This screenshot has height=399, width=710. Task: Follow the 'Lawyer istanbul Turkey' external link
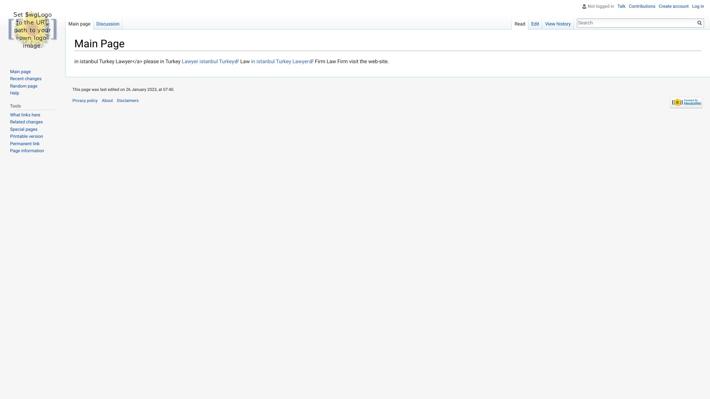point(210,62)
